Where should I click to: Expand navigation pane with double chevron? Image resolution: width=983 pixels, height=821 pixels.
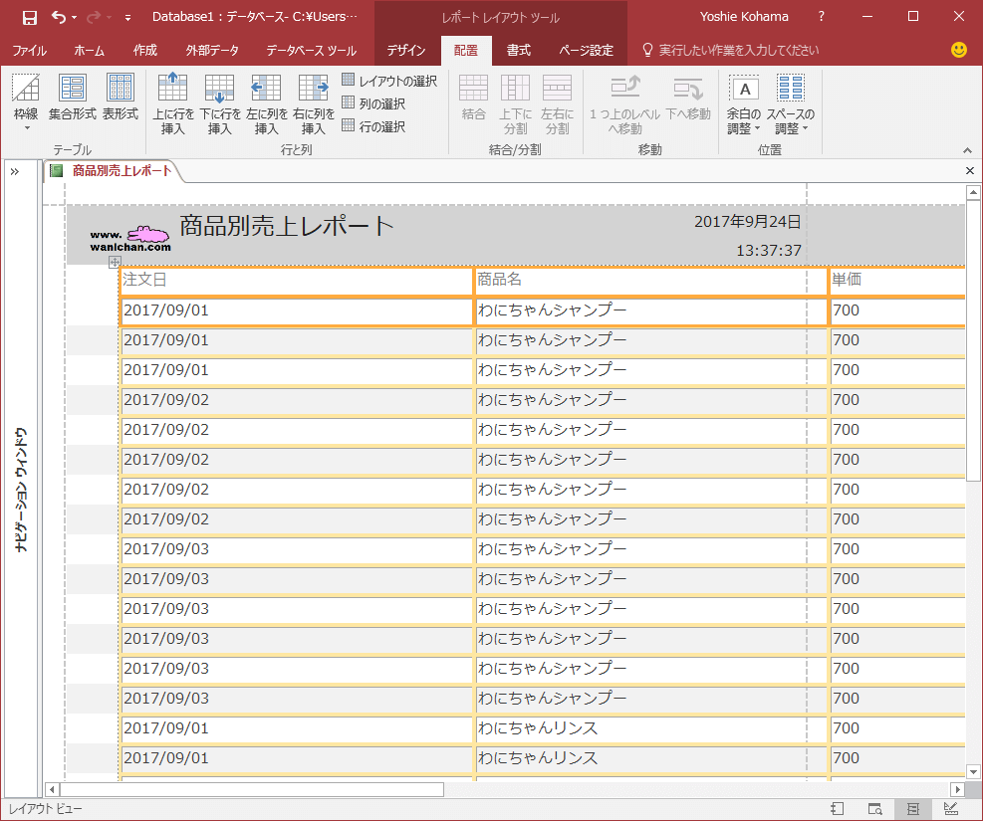click(15, 171)
